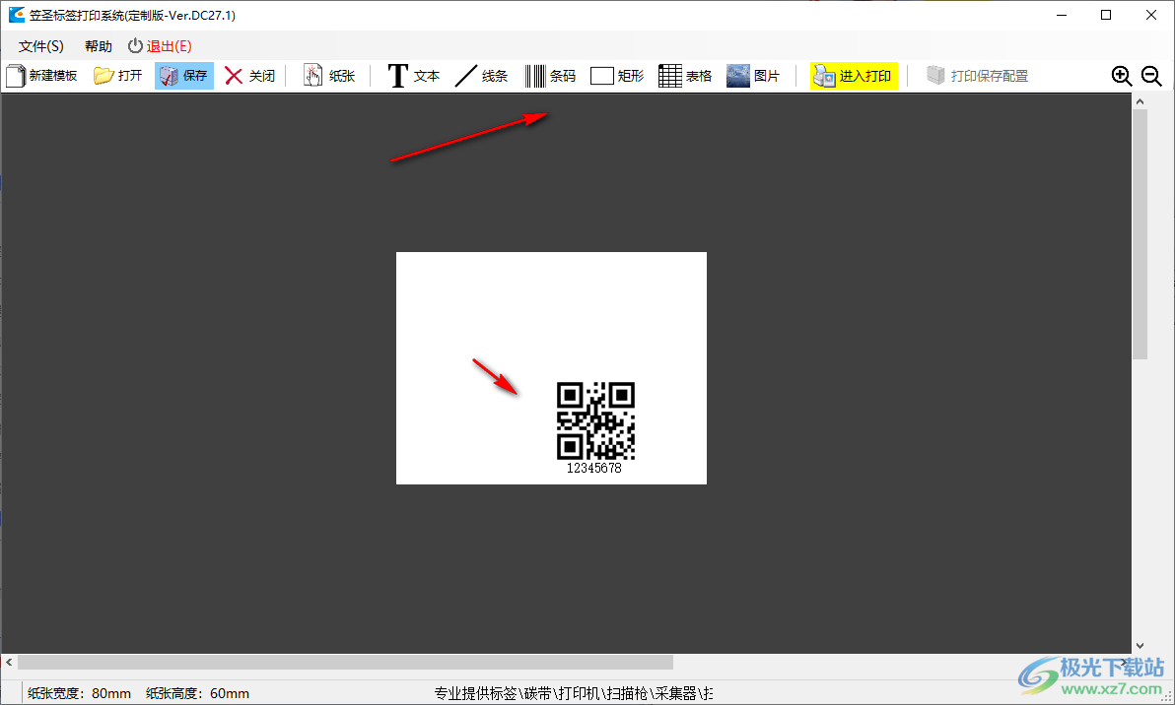
Task: Select the Line (线条) tool
Action: click(x=481, y=76)
